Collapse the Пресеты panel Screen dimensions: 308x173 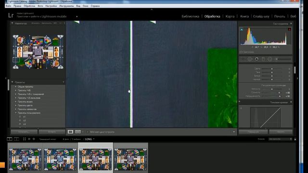[x=12, y=82]
